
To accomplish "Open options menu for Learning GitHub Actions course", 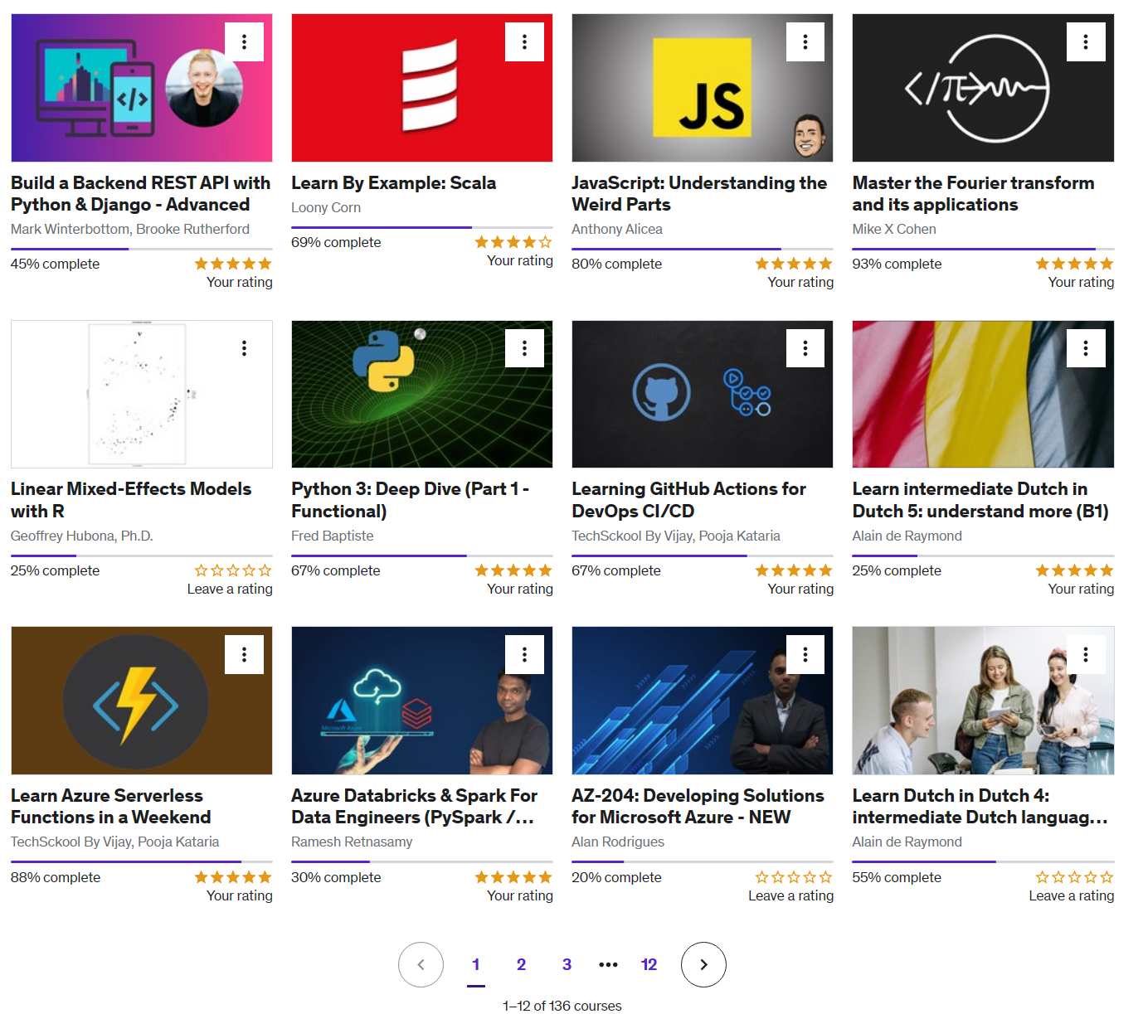I will tap(805, 348).
